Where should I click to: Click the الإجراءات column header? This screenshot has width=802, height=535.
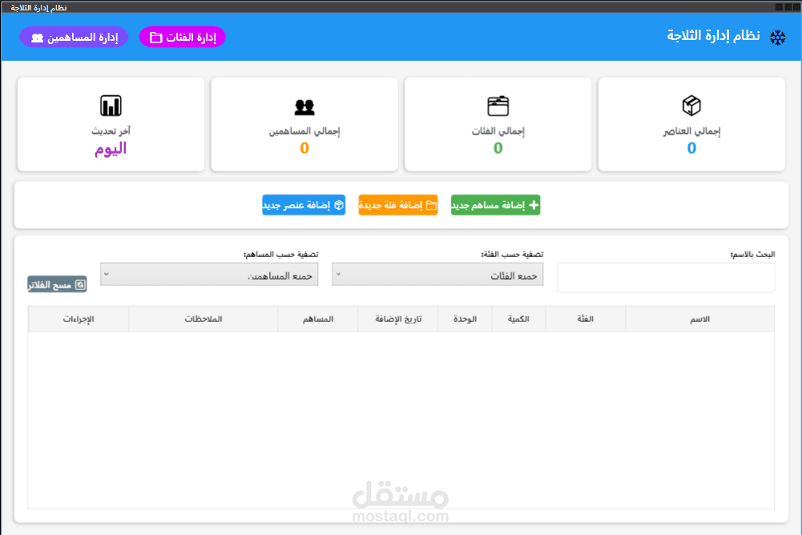coord(79,320)
